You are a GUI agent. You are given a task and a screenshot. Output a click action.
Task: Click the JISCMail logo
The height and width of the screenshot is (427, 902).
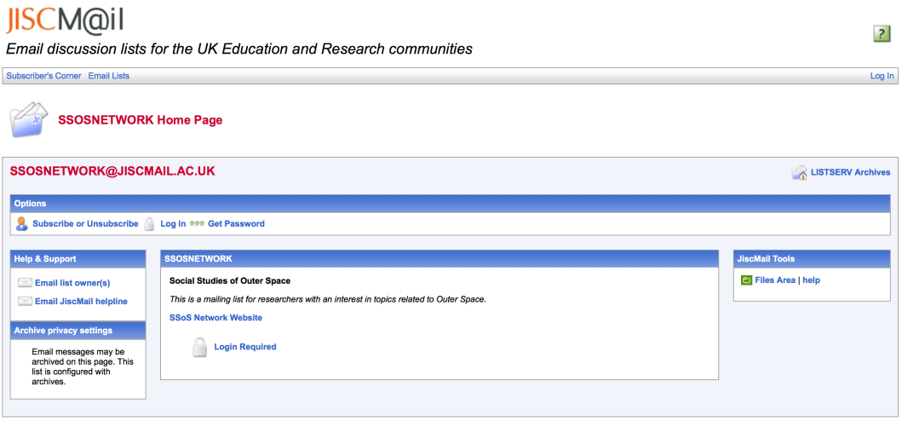click(64, 19)
